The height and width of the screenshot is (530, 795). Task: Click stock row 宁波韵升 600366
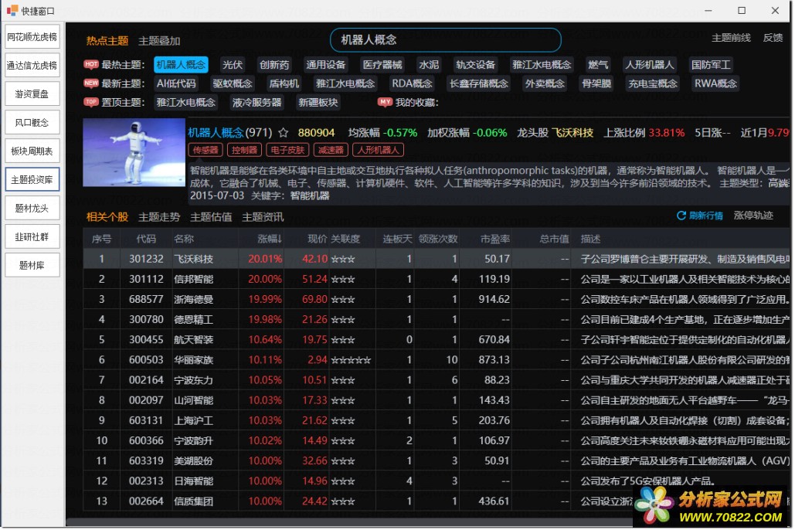click(436, 440)
